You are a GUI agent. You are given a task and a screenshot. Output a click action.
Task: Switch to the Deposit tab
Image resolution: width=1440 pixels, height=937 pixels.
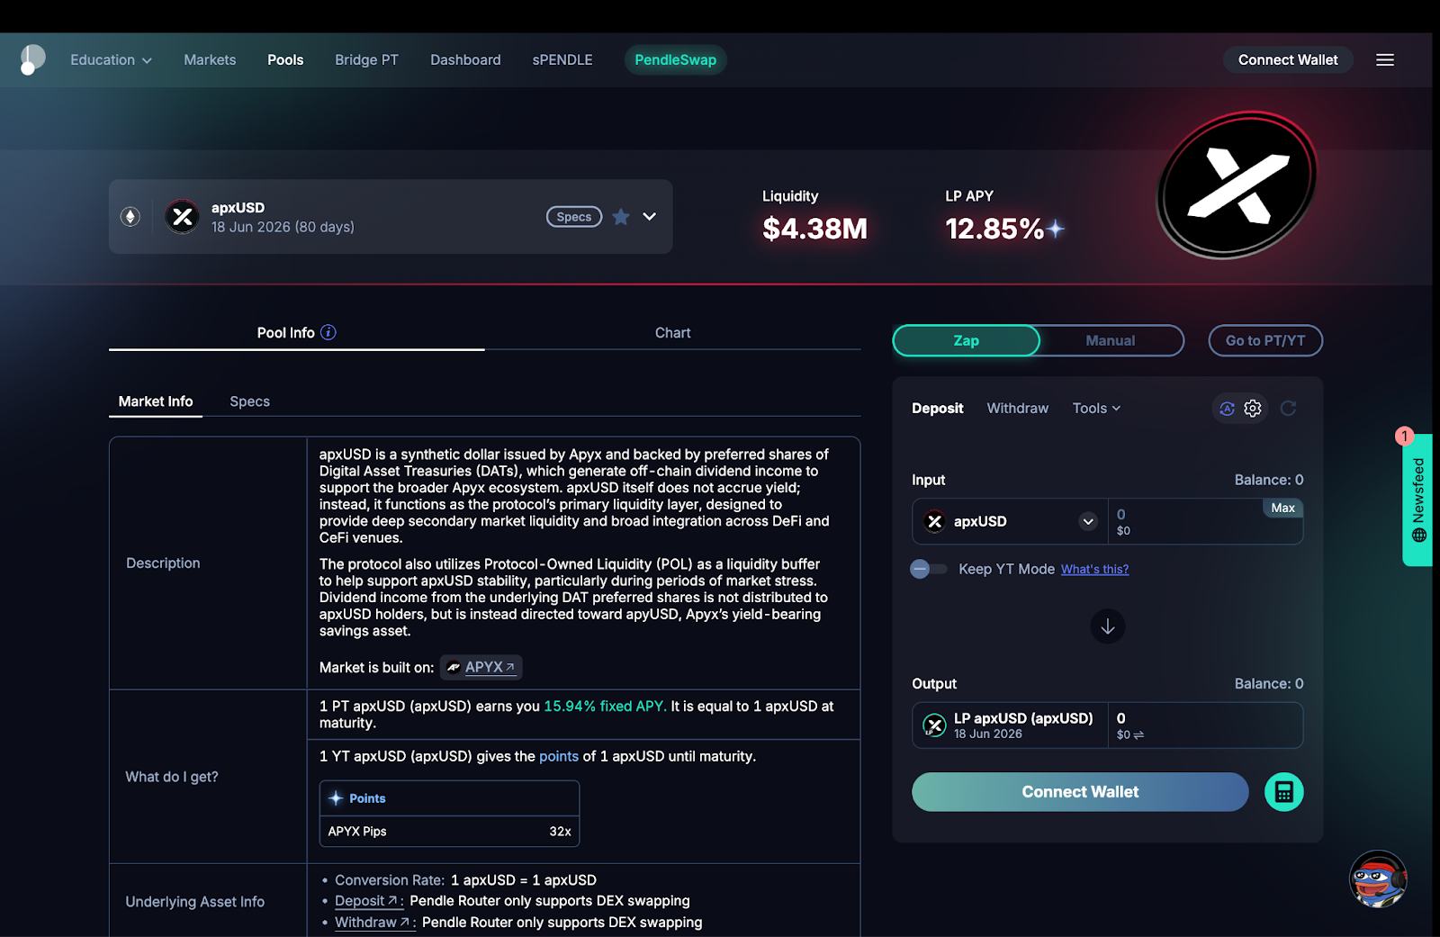tap(937, 409)
